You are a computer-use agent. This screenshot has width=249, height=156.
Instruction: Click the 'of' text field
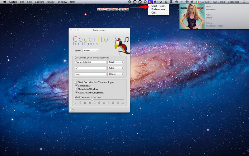pos(90,68)
